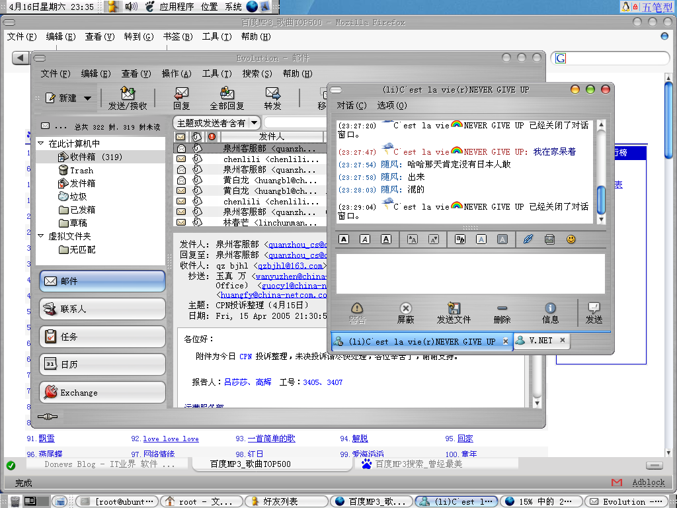The image size is (677, 508).
Task: Open the 新建 dropdown arrow in Evolution
Action: point(88,99)
